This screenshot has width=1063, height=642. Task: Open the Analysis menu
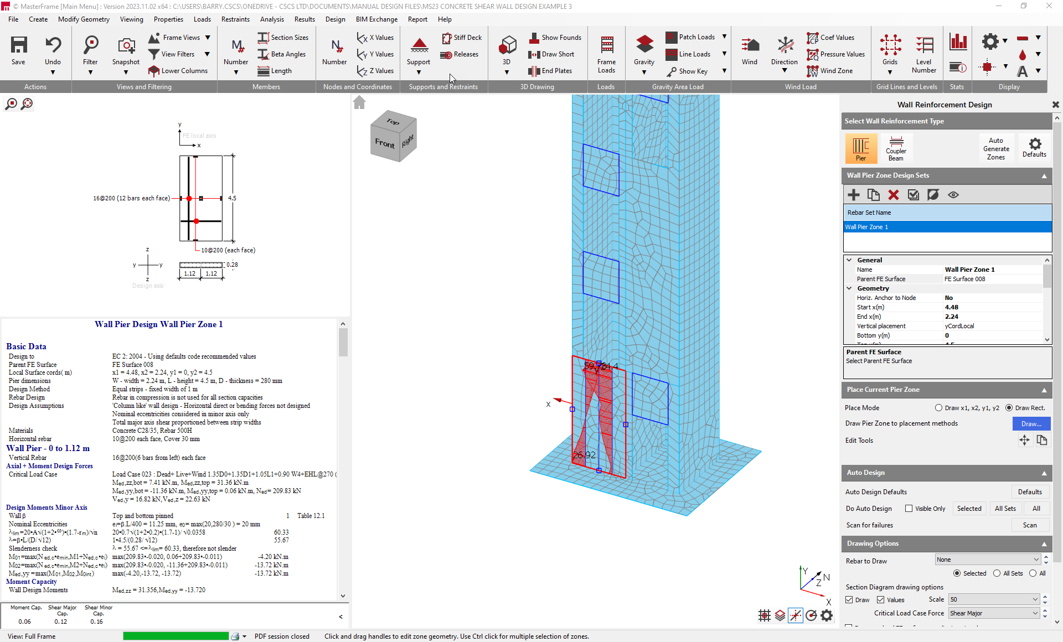click(x=272, y=19)
